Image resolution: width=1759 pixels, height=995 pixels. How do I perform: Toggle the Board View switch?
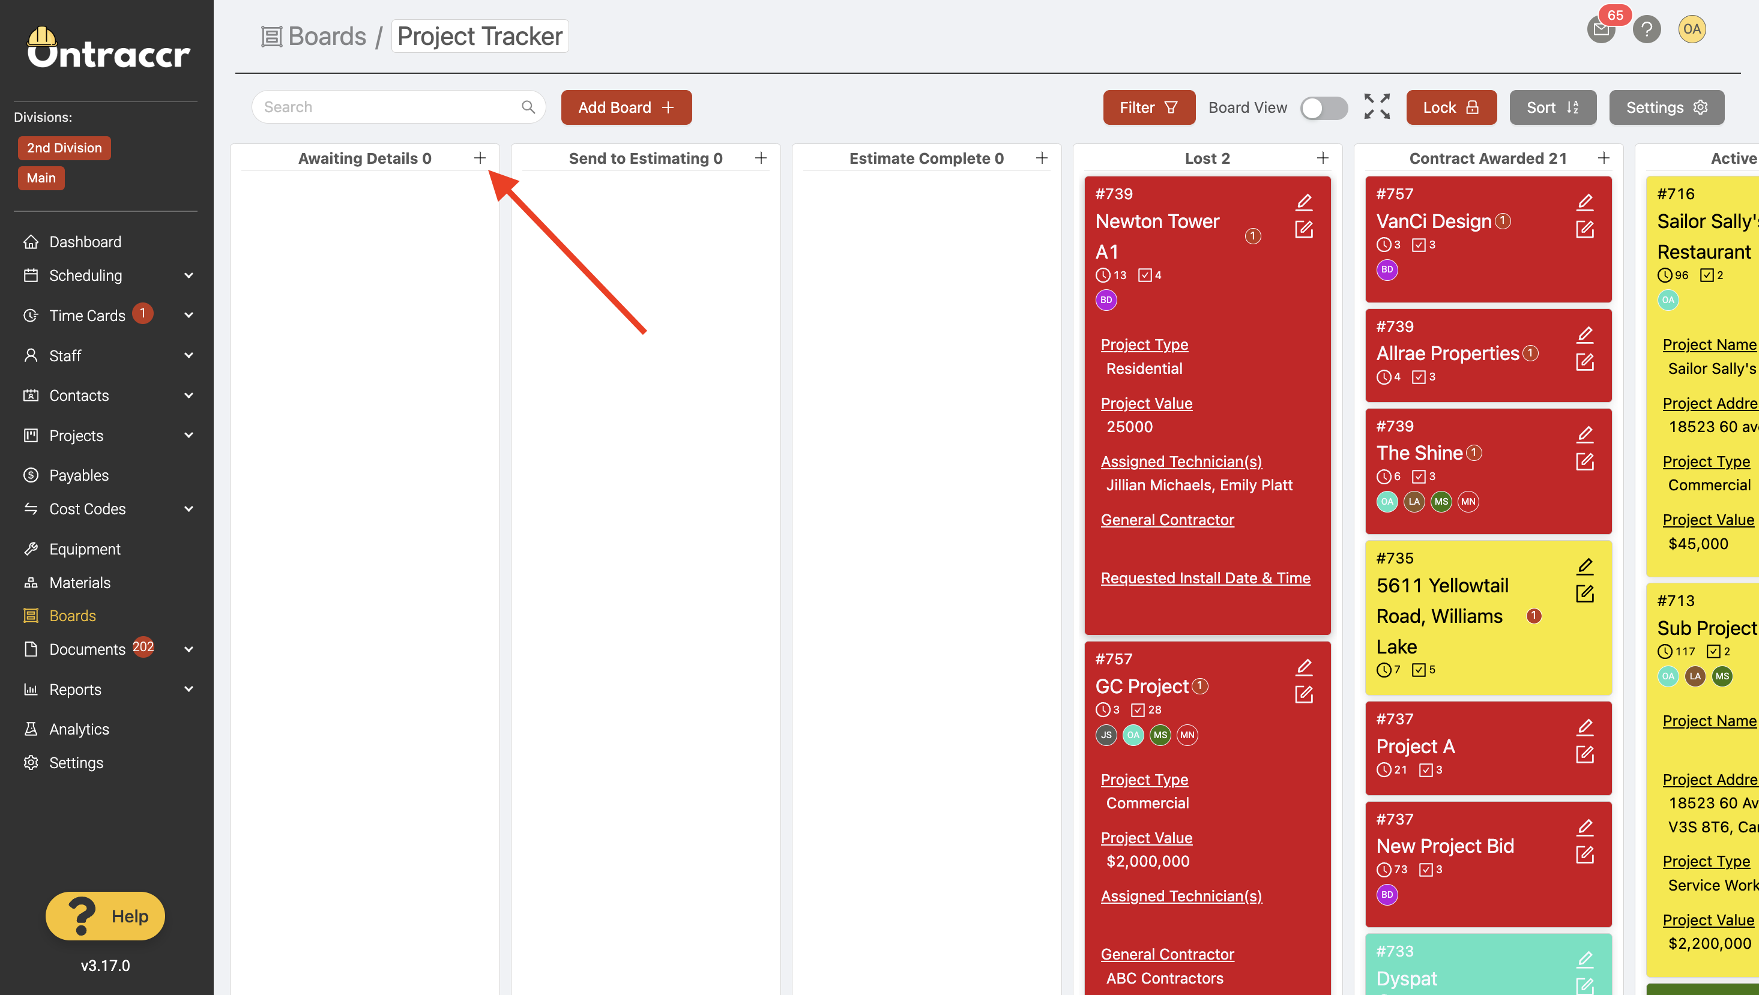click(1324, 107)
